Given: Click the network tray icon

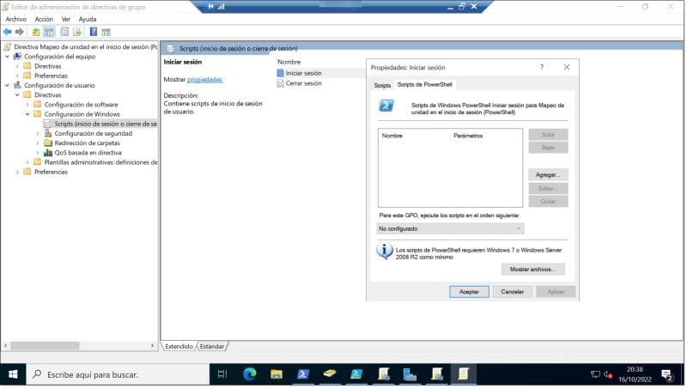Looking at the screenshot, I should coord(595,374).
